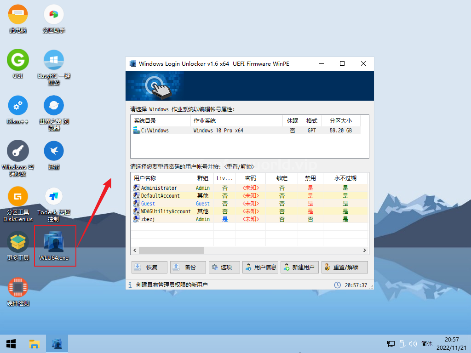471x353 pixels.
Task: Open the Dism++ desktop icon
Action: coord(18,106)
